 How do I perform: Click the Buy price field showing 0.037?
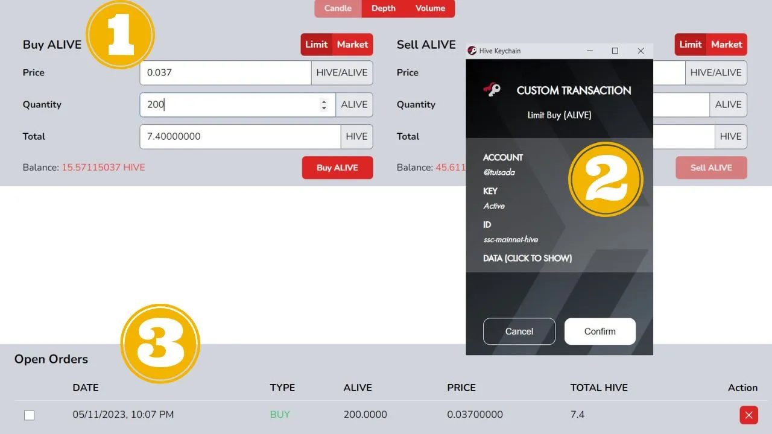pos(226,73)
